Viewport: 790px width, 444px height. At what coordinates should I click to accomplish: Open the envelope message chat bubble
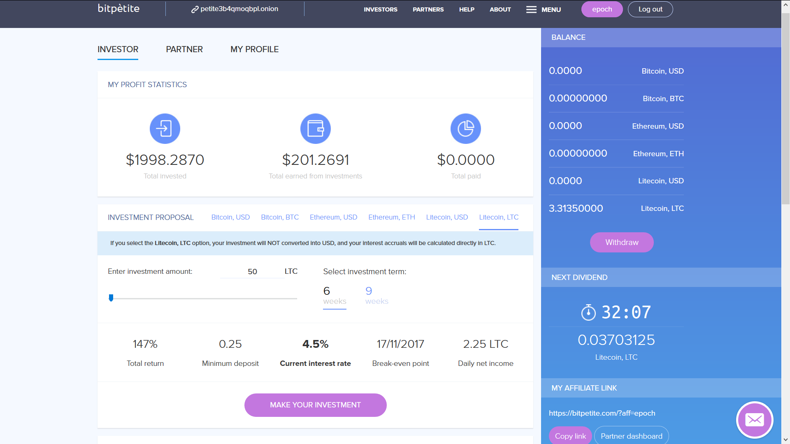click(x=755, y=420)
